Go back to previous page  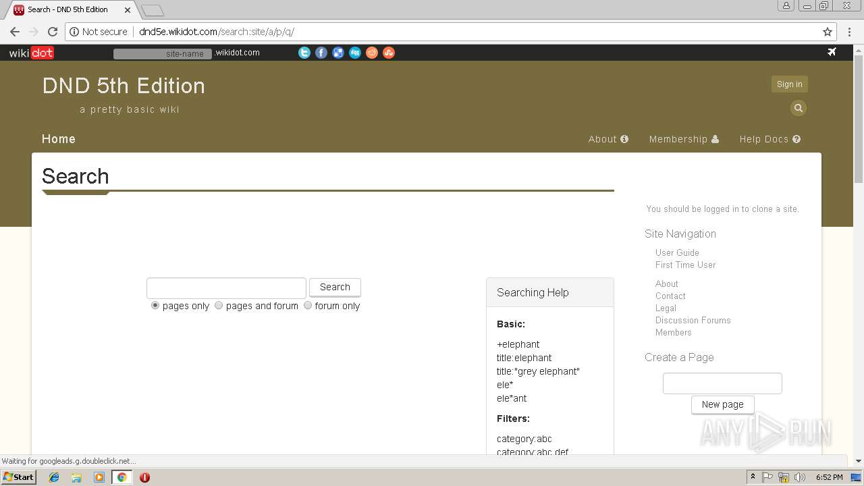pos(15,32)
